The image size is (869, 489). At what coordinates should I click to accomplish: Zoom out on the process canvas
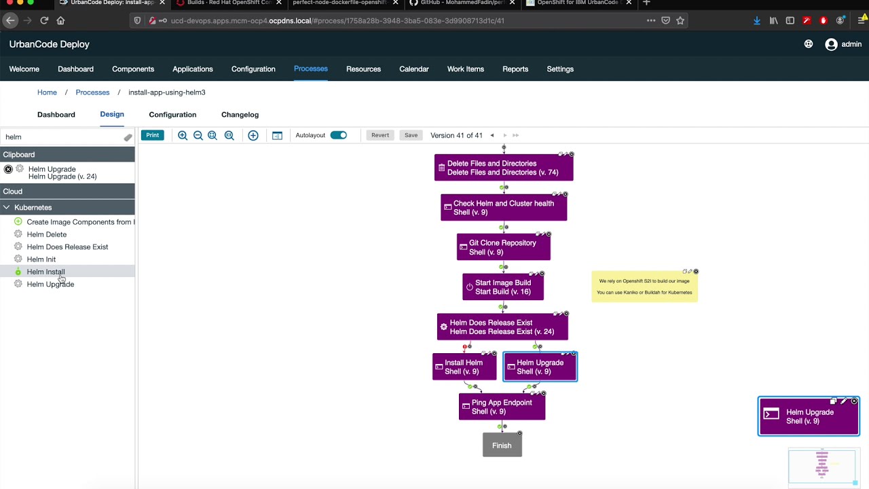pyautogui.click(x=198, y=135)
